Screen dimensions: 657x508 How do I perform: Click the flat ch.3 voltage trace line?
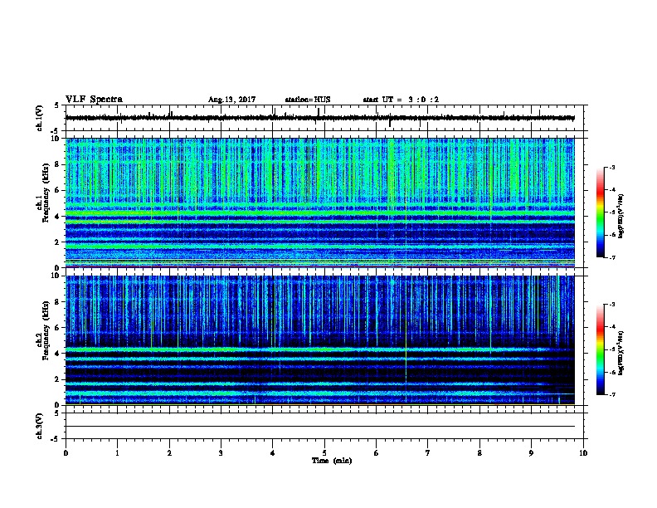click(319, 427)
